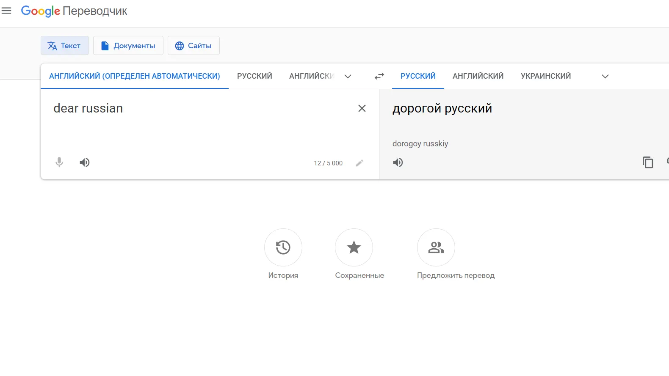Expand the source language list chevron
This screenshot has height=376, width=669.
pos(348,77)
